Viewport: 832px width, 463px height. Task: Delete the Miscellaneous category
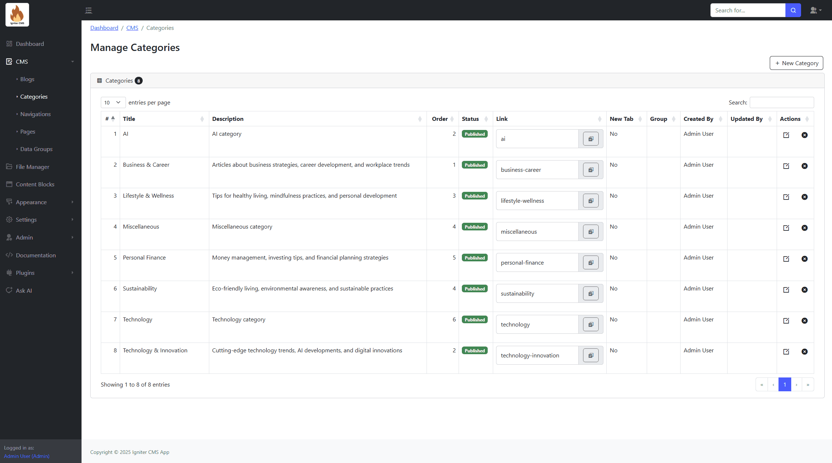tap(804, 228)
